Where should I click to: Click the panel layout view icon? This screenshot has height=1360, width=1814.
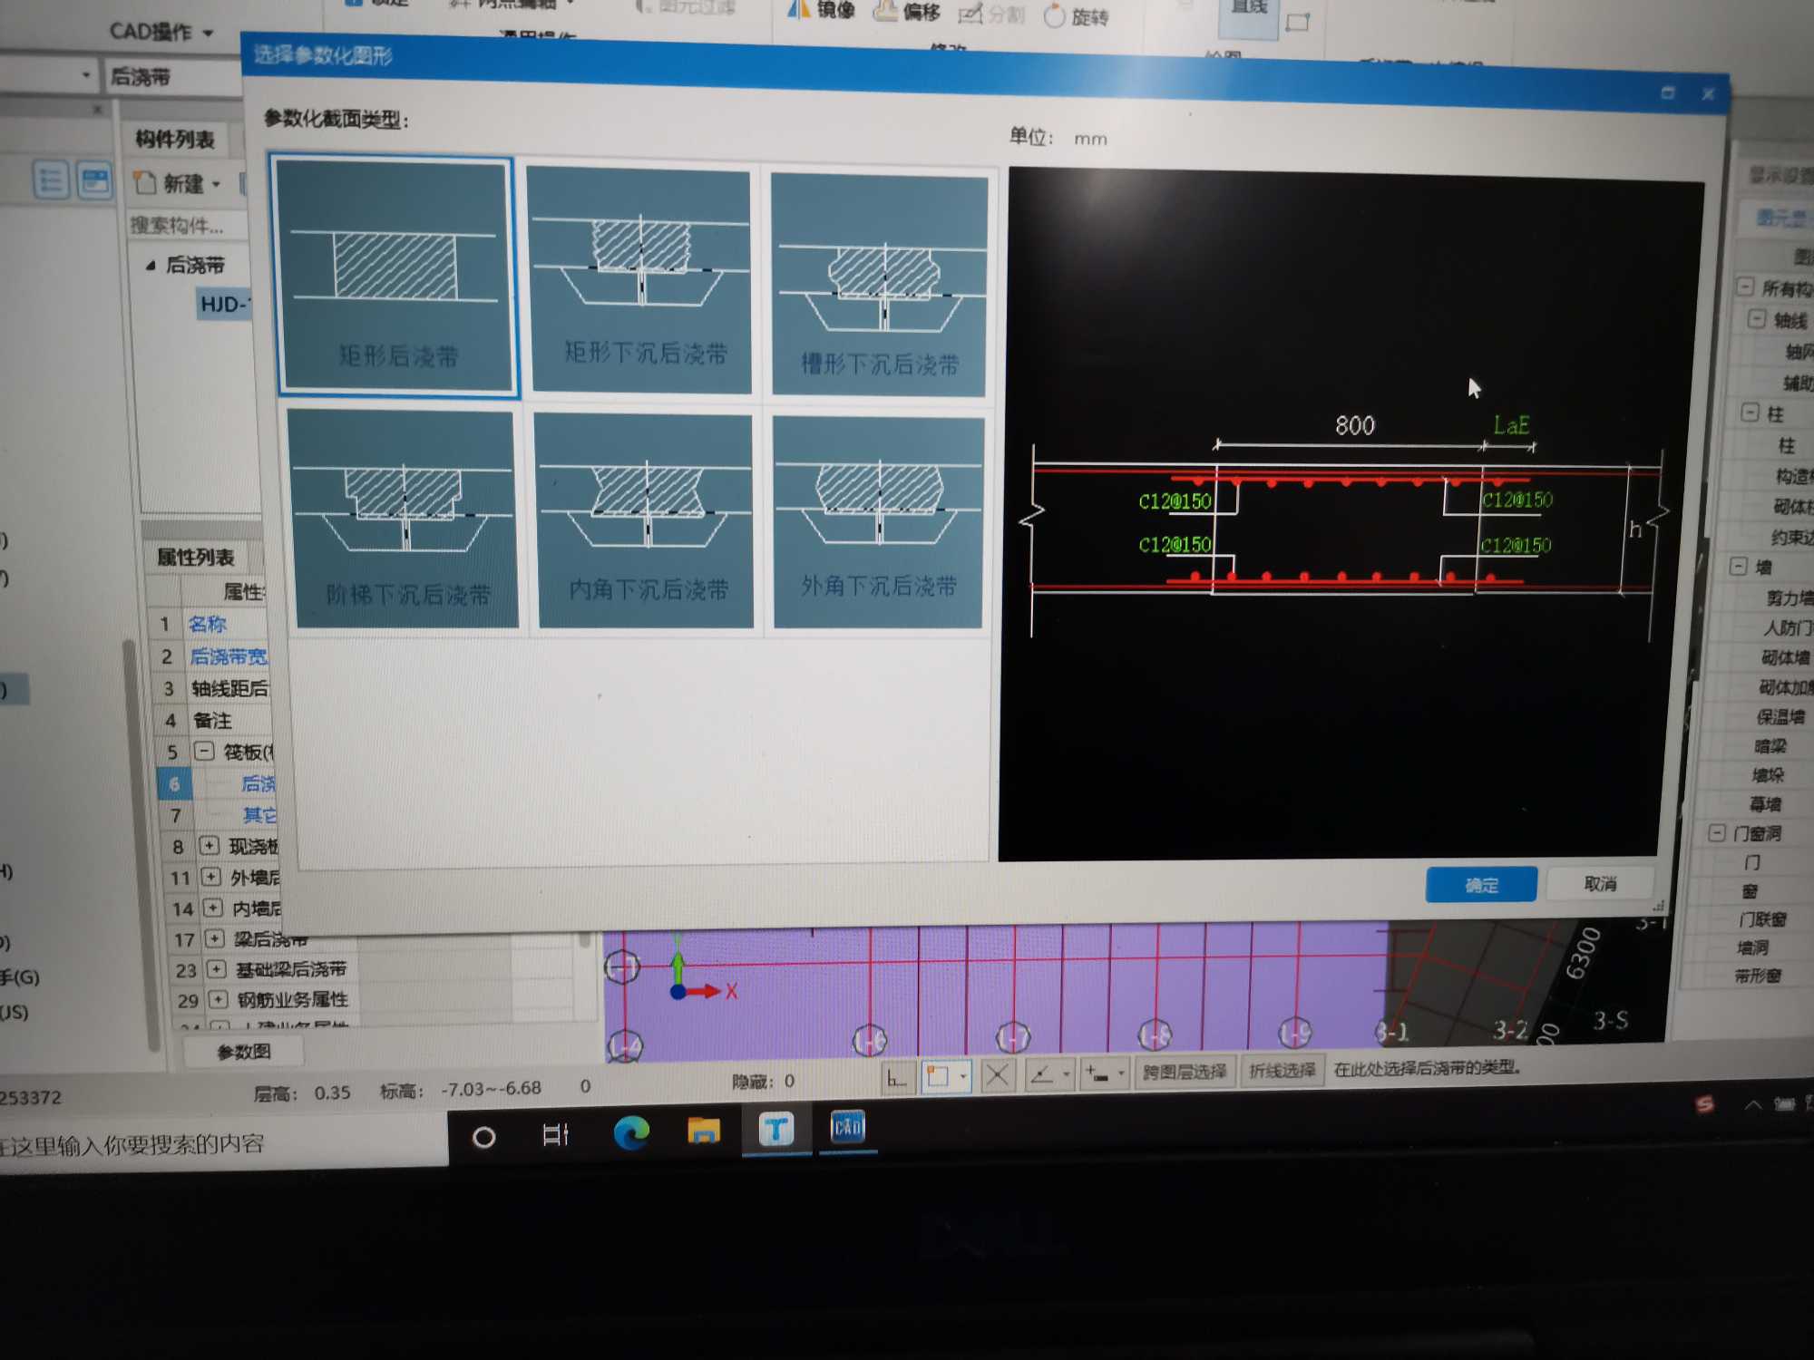click(x=93, y=180)
